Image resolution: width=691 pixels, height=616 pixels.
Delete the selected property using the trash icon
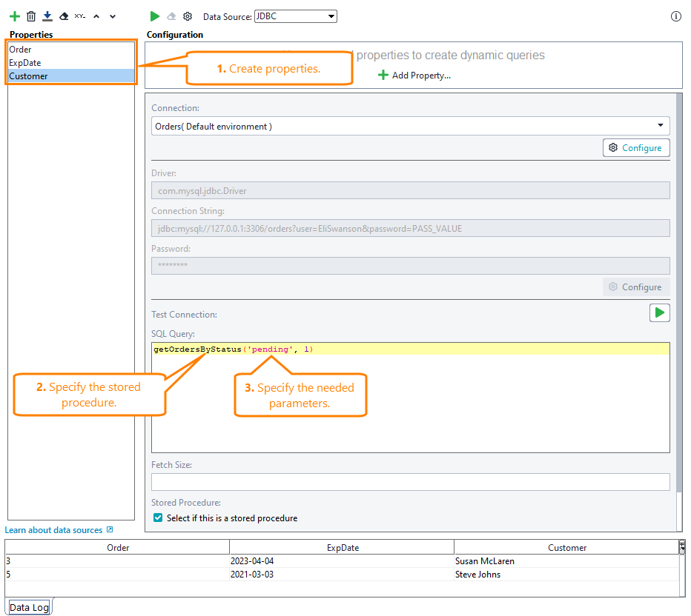(30, 16)
